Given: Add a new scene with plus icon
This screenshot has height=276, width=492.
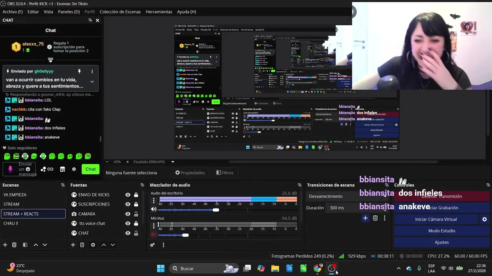Looking at the screenshot, I should click(x=5, y=245).
